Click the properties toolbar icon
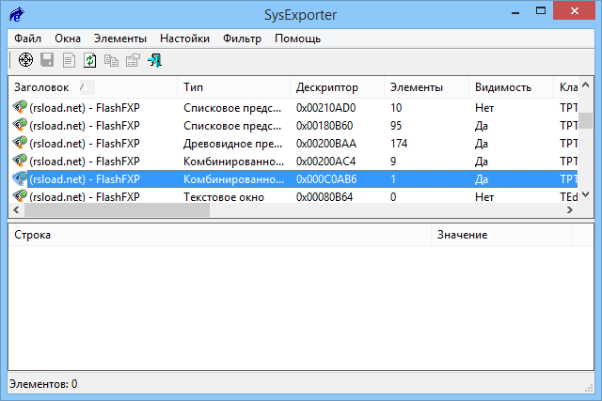602x401 pixels. click(x=133, y=60)
